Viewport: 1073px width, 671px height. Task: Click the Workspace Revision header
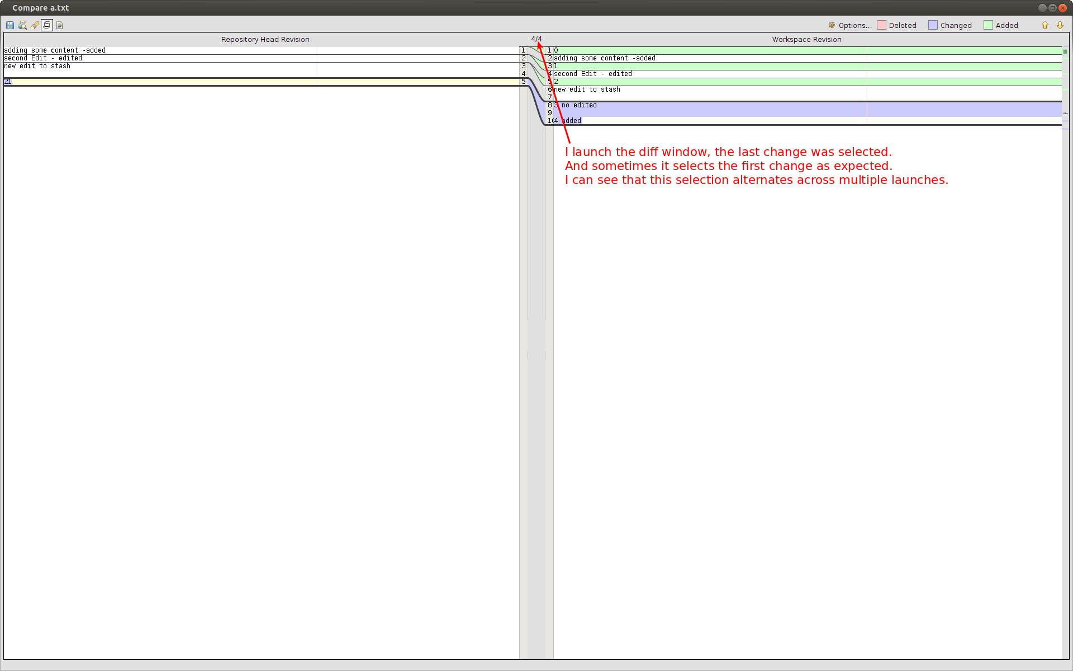click(806, 39)
